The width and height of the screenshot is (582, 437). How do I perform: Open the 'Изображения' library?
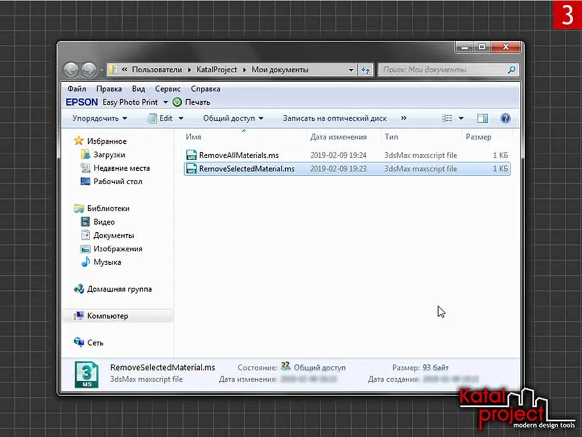118,248
